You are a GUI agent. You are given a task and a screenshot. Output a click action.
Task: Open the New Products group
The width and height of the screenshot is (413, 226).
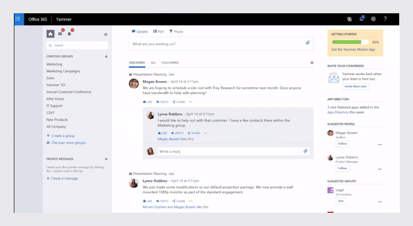pyautogui.click(x=57, y=120)
